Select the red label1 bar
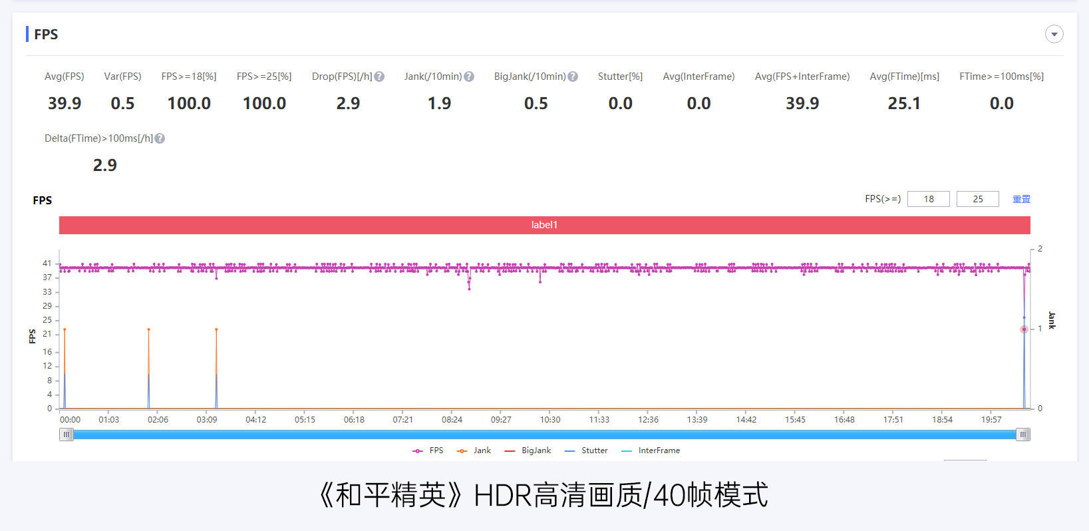 click(544, 225)
